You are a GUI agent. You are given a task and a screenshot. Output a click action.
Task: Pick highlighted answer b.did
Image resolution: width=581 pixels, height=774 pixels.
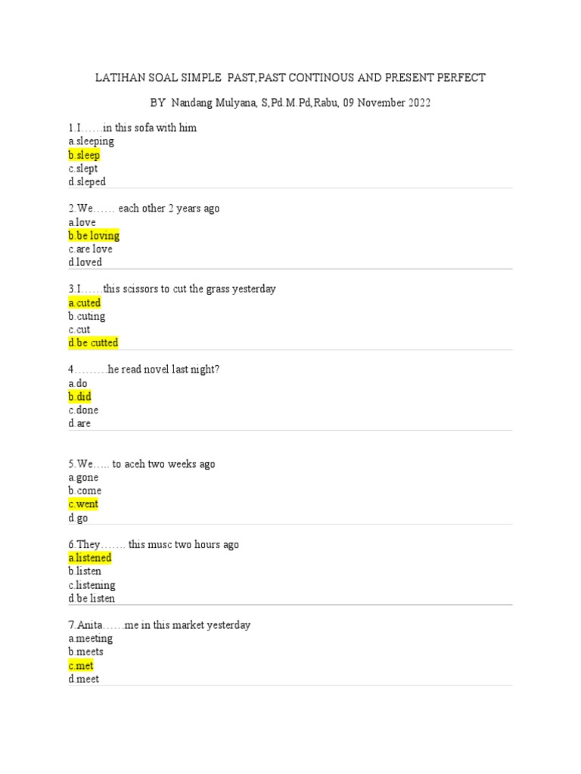80,396
